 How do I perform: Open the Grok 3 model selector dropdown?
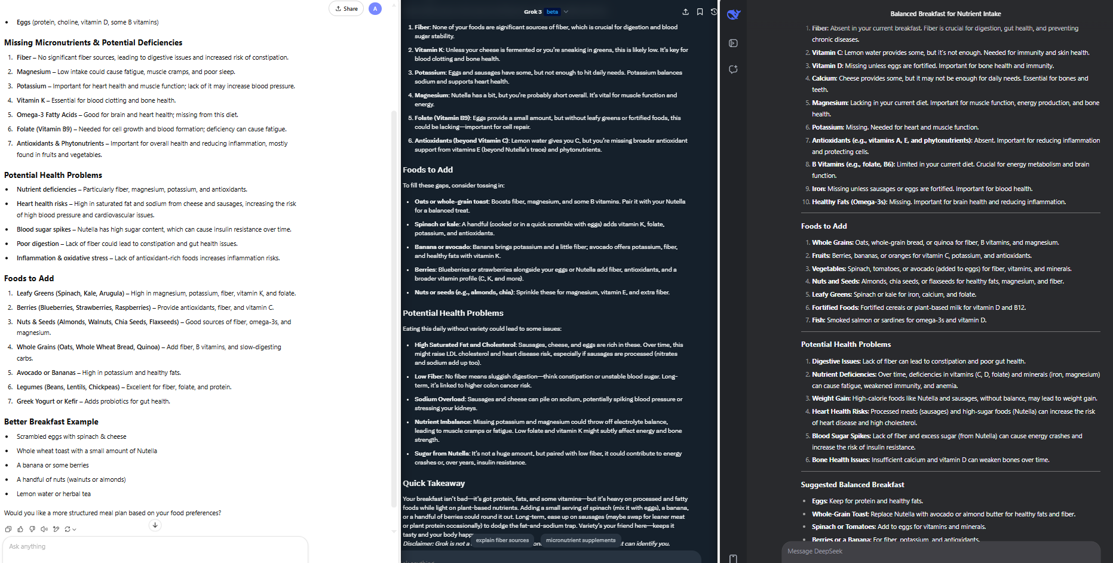click(x=546, y=11)
